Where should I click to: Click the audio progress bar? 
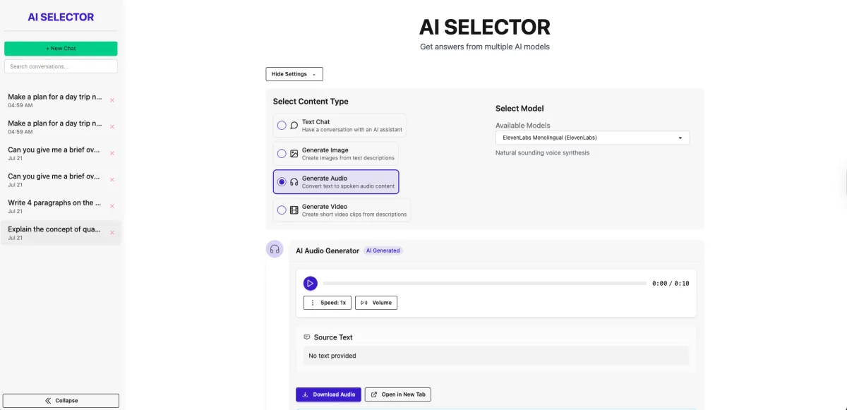coord(485,283)
